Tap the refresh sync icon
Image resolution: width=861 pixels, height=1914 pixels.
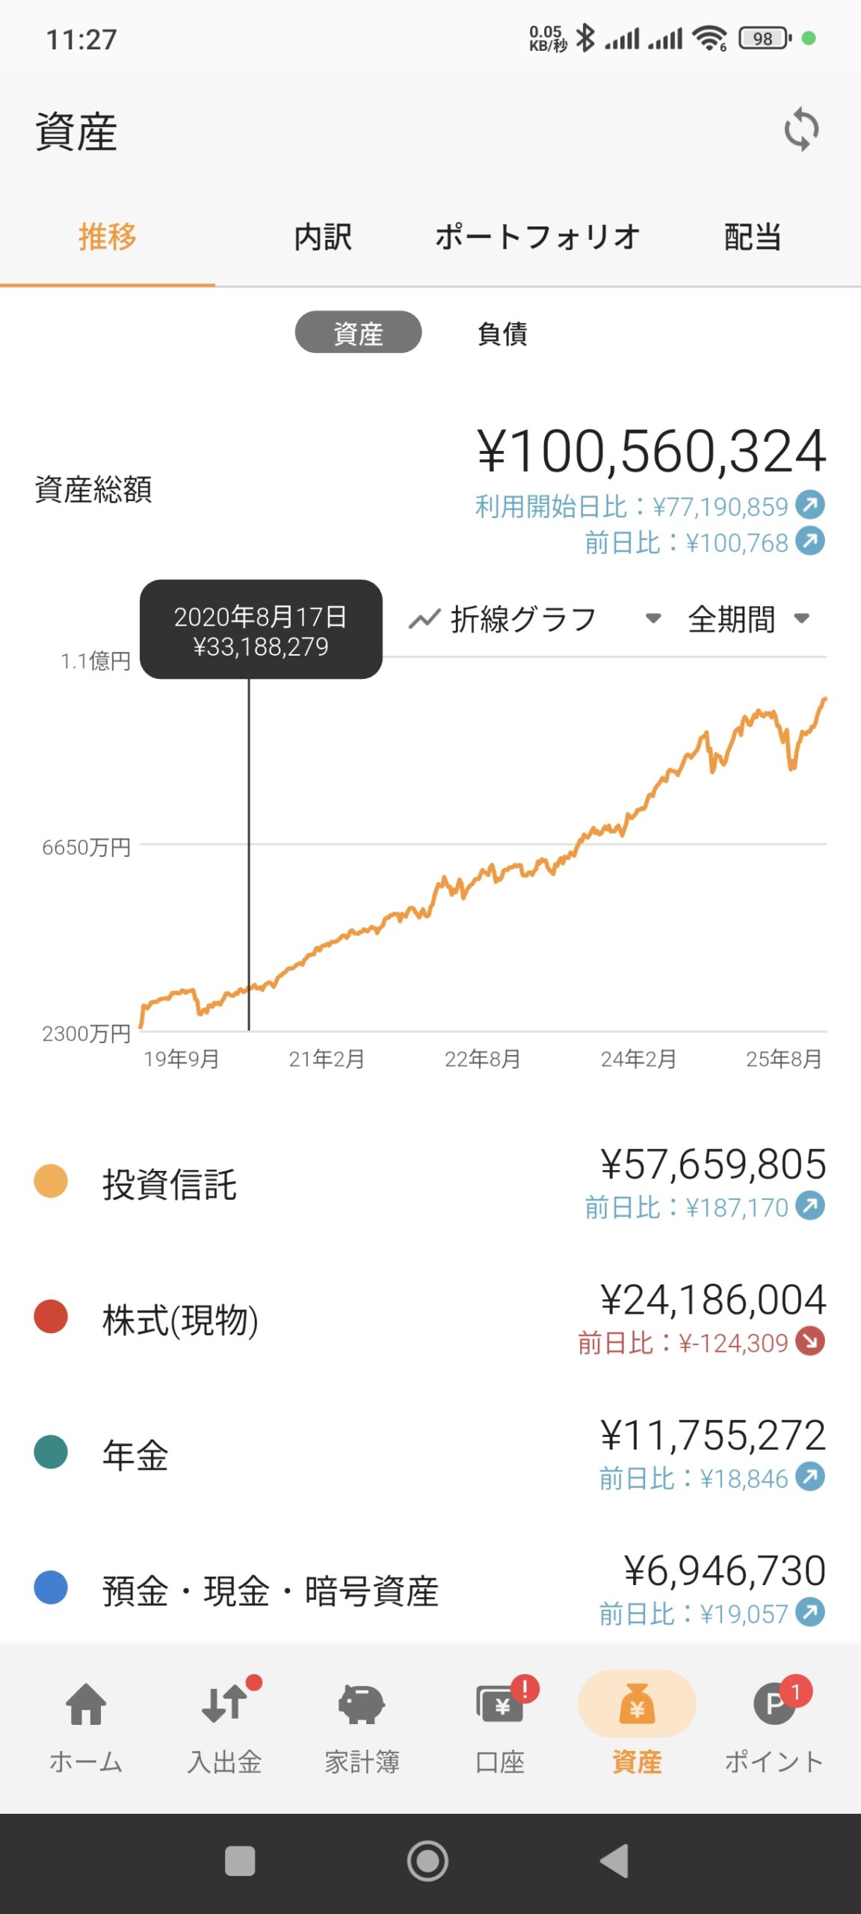[x=801, y=129]
